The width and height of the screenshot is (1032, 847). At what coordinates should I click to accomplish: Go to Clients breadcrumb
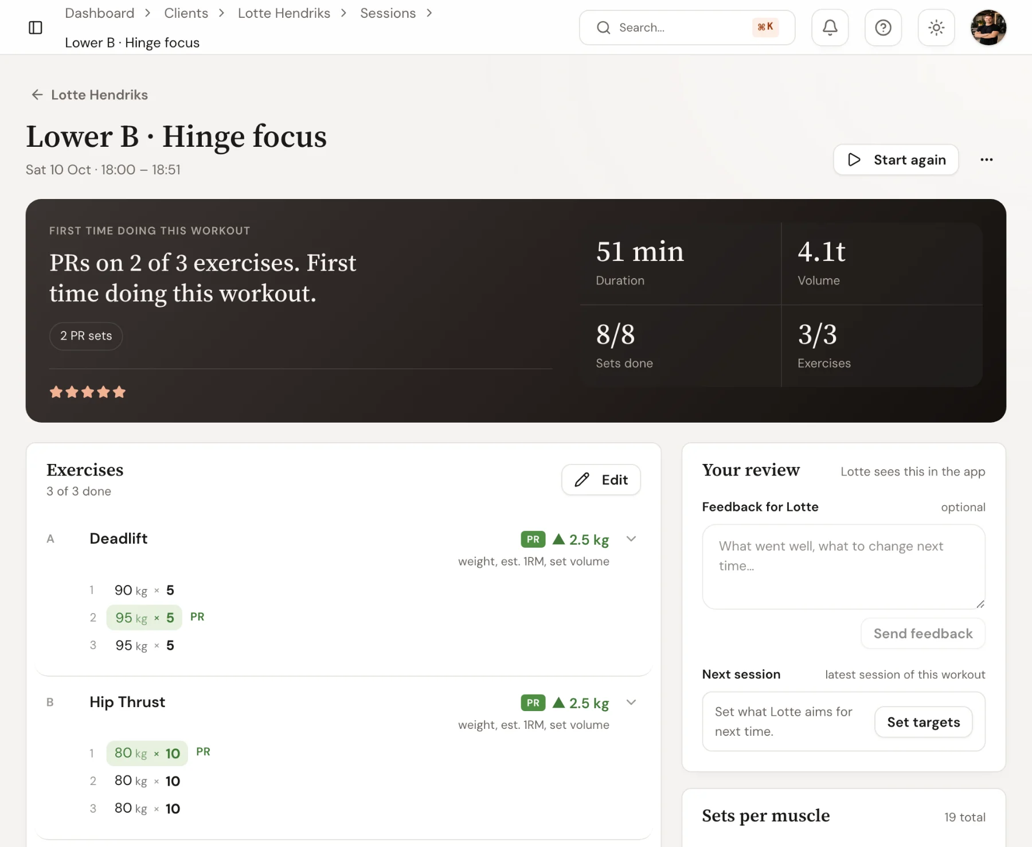[x=186, y=13]
